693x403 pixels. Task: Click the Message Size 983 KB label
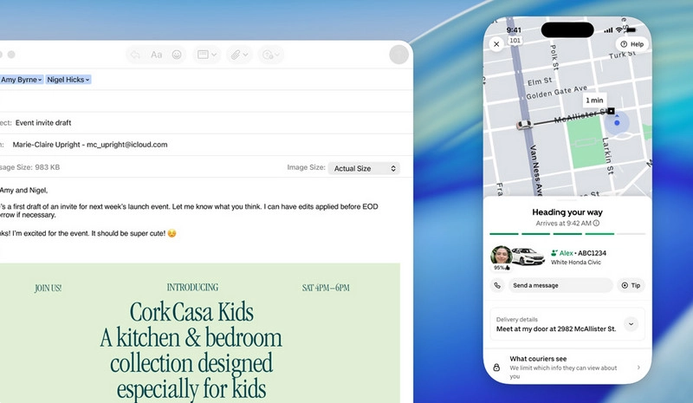coord(30,167)
